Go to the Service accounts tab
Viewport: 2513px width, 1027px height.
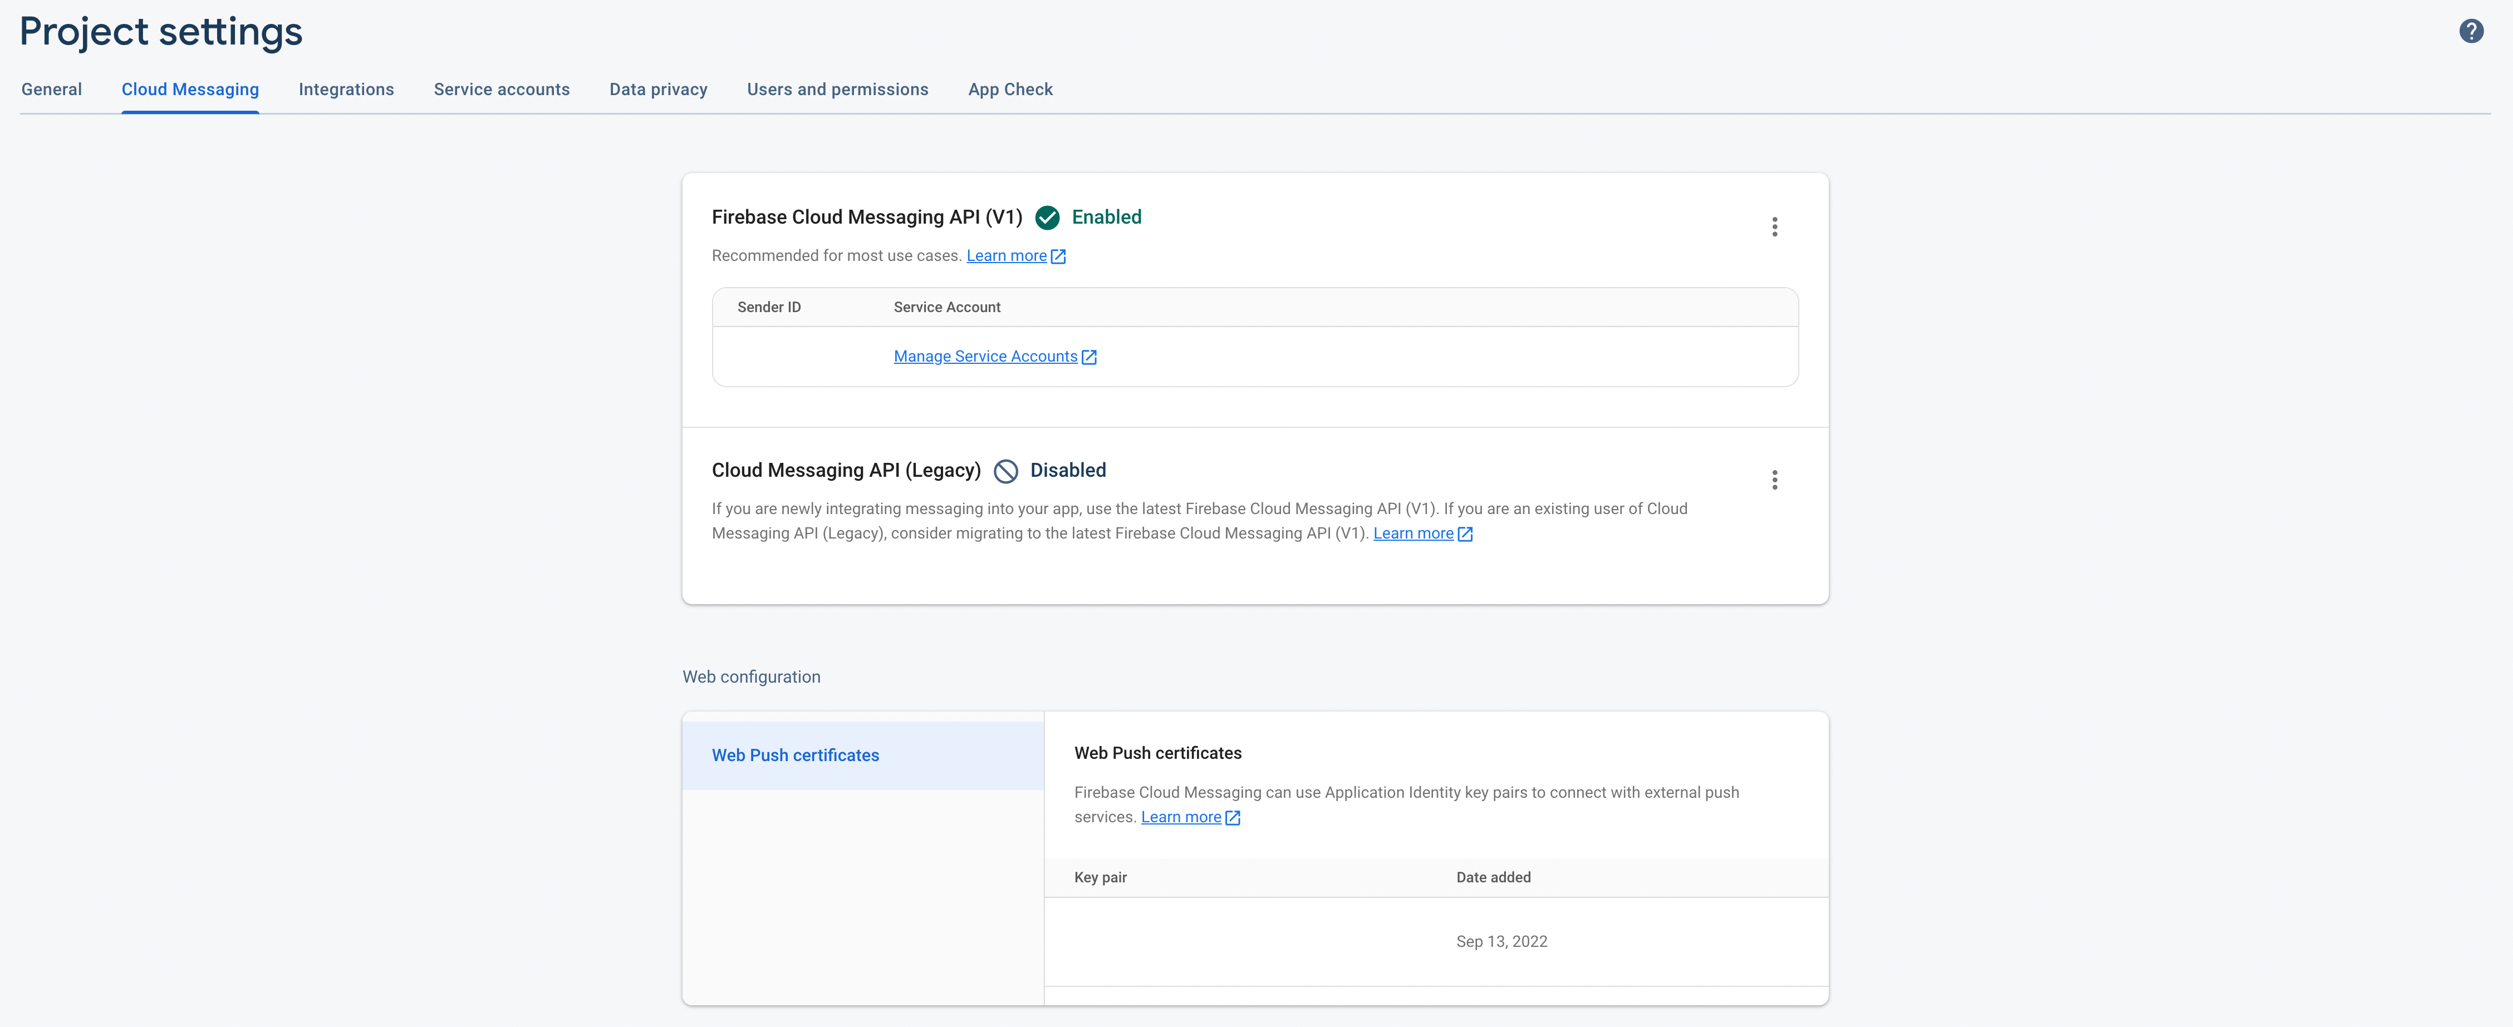(x=502, y=90)
